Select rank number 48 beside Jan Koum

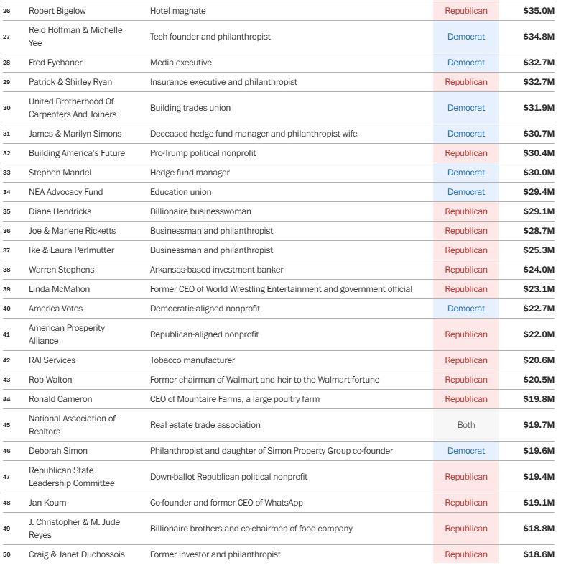coord(7,503)
